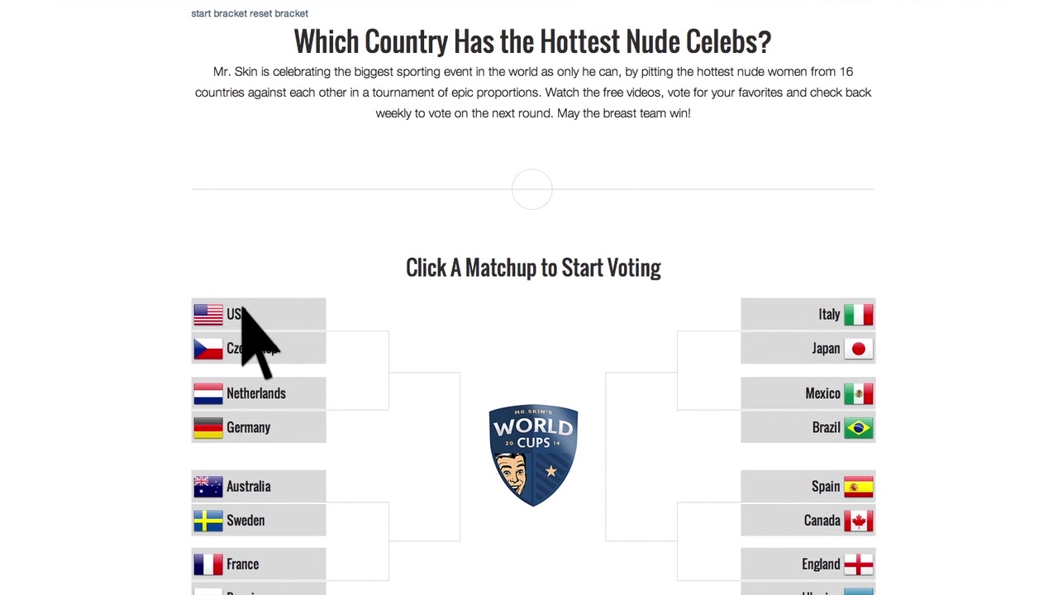Click the World Cups shield logo
This screenshot has height=595, width=1058.
533,455
